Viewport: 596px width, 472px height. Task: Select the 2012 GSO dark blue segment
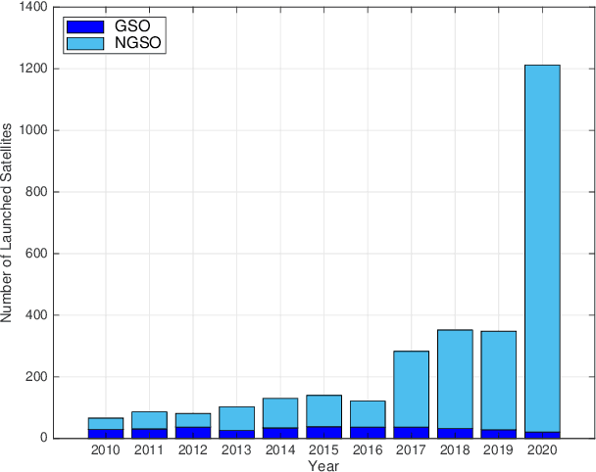[193, 432]
